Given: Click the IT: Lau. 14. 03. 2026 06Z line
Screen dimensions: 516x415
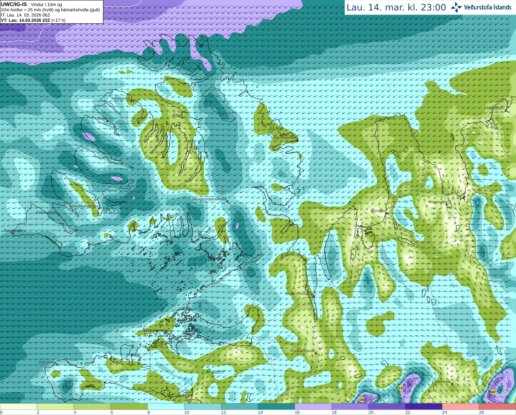Looking at the screenshot, I should [x=25, y=15].
